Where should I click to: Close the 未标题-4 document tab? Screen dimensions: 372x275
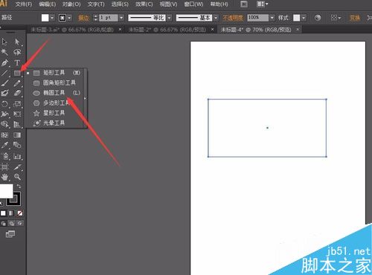(x=298, y=30)
